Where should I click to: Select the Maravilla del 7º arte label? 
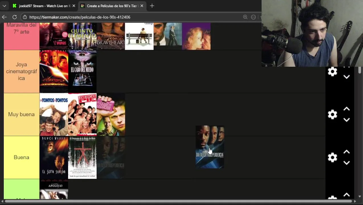tap(21, 28)
